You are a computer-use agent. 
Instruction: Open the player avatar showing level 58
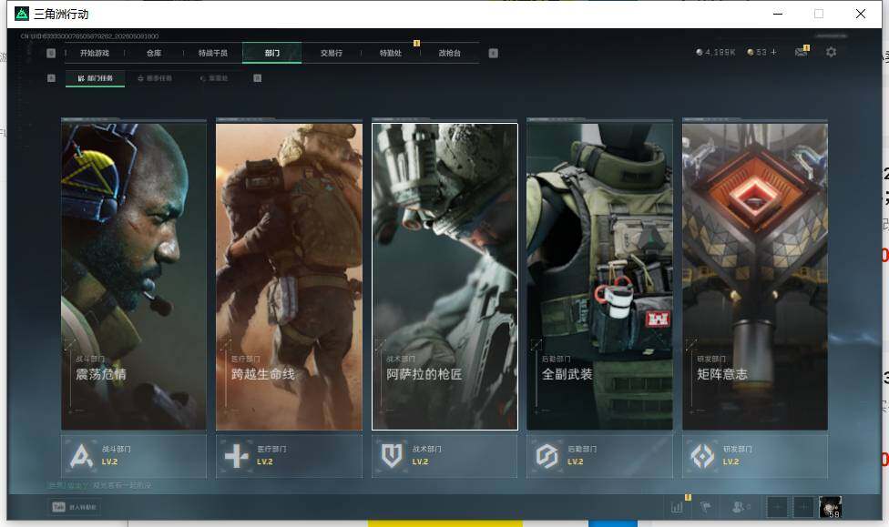830,507
